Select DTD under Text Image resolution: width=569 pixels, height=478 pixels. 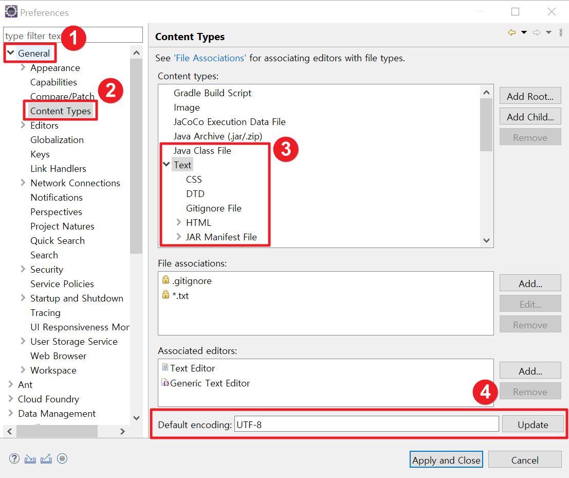click(x=195, y=193)
